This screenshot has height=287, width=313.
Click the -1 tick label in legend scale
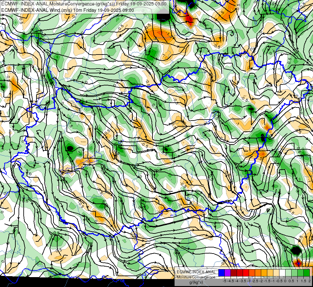273,281
